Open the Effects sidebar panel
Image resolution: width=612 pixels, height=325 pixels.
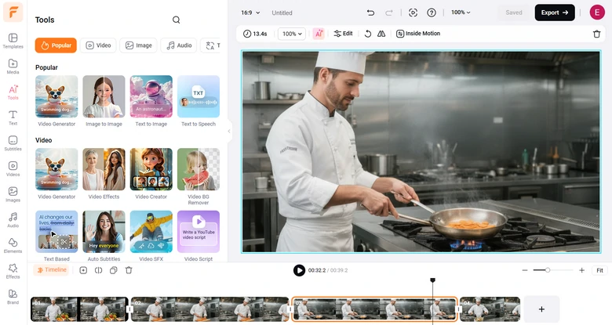(x=13, y=272)
